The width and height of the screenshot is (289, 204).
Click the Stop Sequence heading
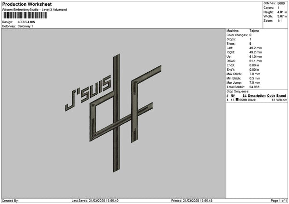point(237,91)
